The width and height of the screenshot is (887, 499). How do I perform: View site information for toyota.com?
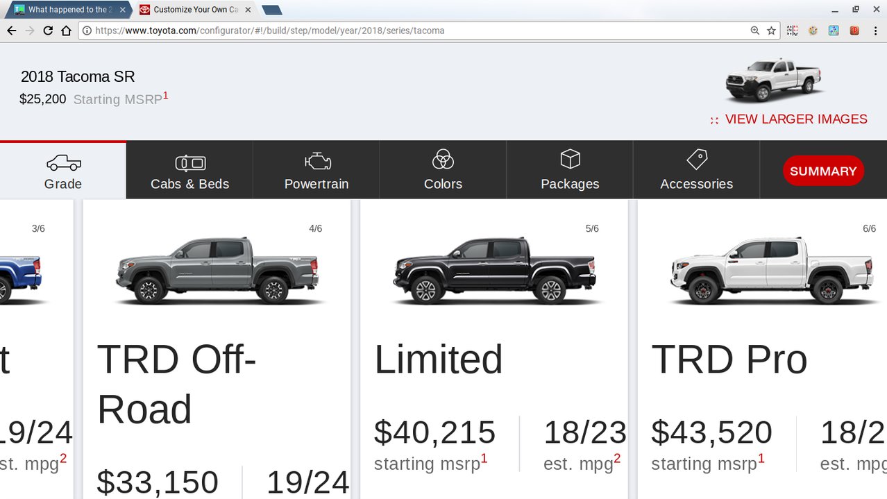87,31
